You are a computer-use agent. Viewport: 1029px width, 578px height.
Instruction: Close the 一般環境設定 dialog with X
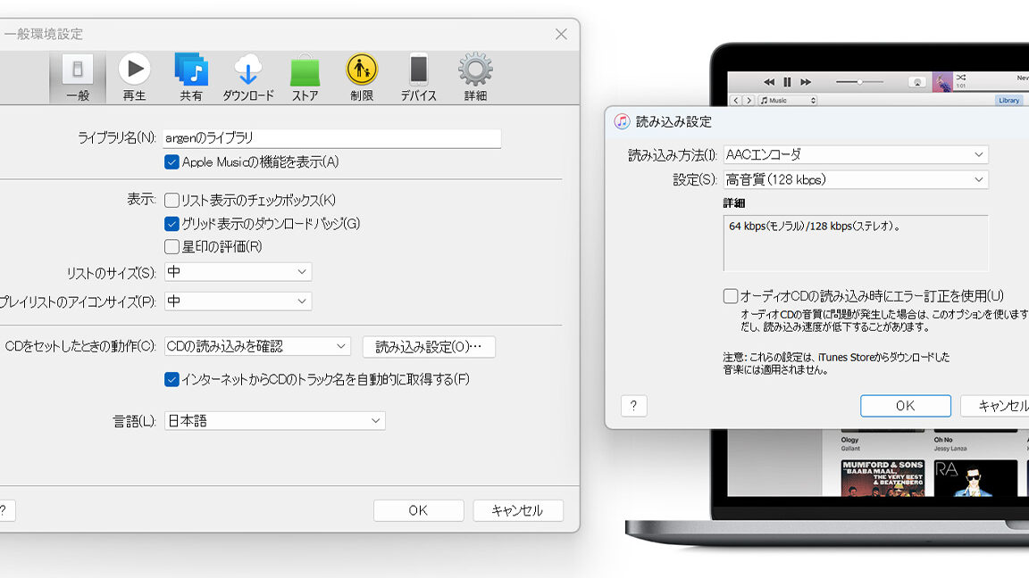(x=561, y=34)
